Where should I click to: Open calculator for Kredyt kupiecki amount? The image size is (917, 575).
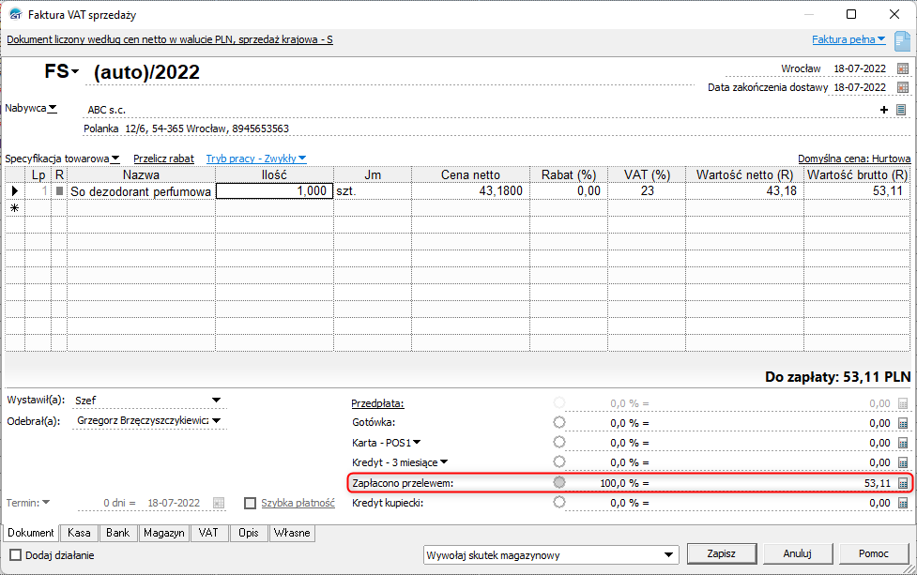(x=902, y=503)
